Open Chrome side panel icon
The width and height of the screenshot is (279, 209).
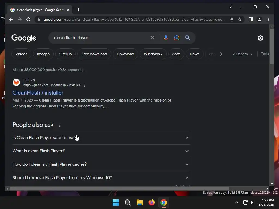[x=251, y=19]
